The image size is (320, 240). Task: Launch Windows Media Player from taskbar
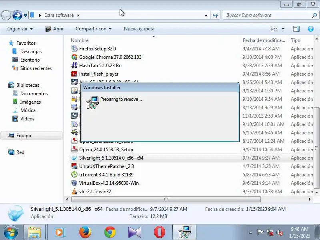click(x=60, y=232)
